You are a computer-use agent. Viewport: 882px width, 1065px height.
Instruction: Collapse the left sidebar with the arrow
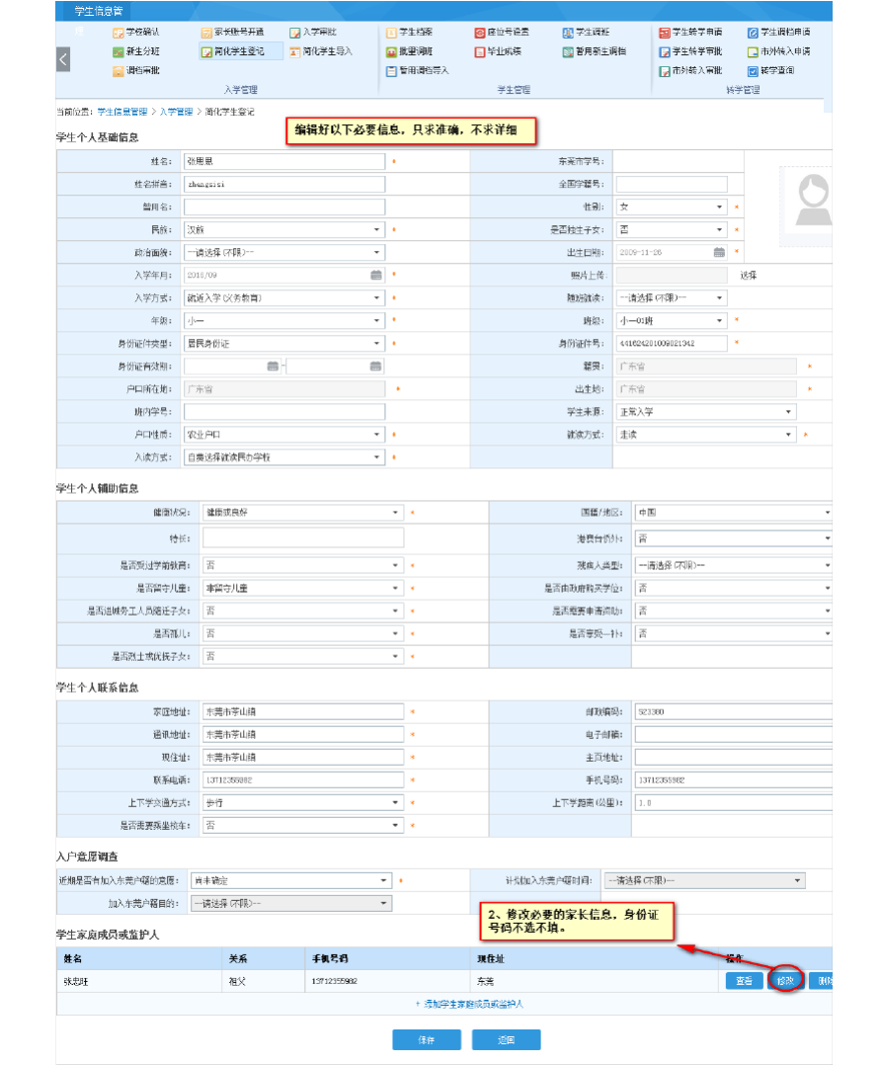63,59
